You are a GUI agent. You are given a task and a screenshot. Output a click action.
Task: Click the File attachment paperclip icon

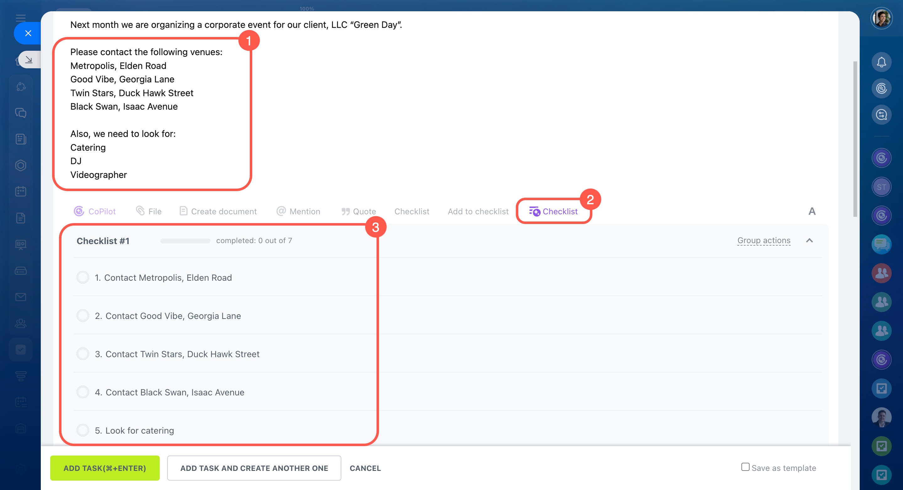[140, 211]
